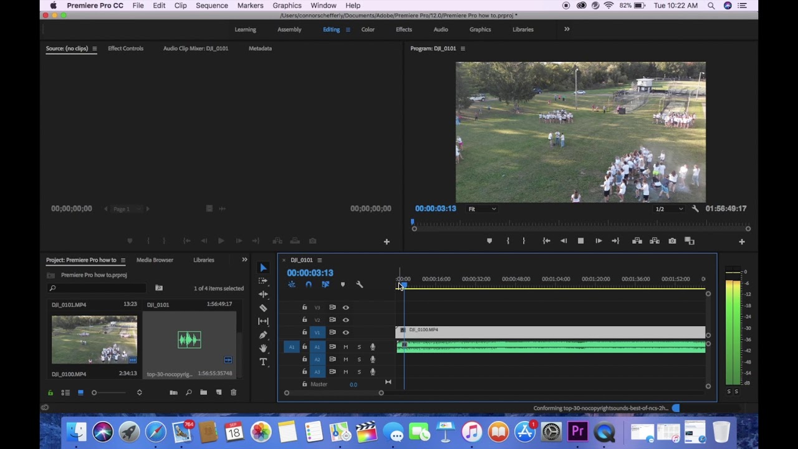Viewport: 798px width, 449px height.
Task: Toggle track lock on V3
Action: pos(304,307)
